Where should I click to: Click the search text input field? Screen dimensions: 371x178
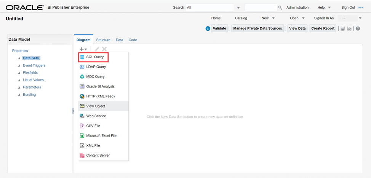tap(261, 8)
